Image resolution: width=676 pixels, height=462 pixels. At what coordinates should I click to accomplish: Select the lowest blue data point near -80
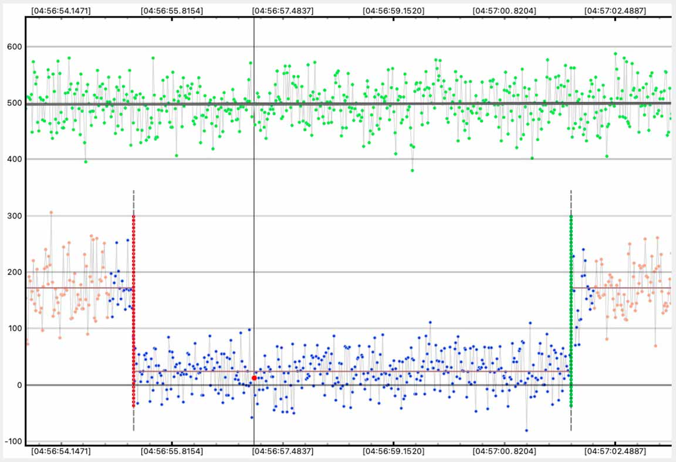pos(526,430)
